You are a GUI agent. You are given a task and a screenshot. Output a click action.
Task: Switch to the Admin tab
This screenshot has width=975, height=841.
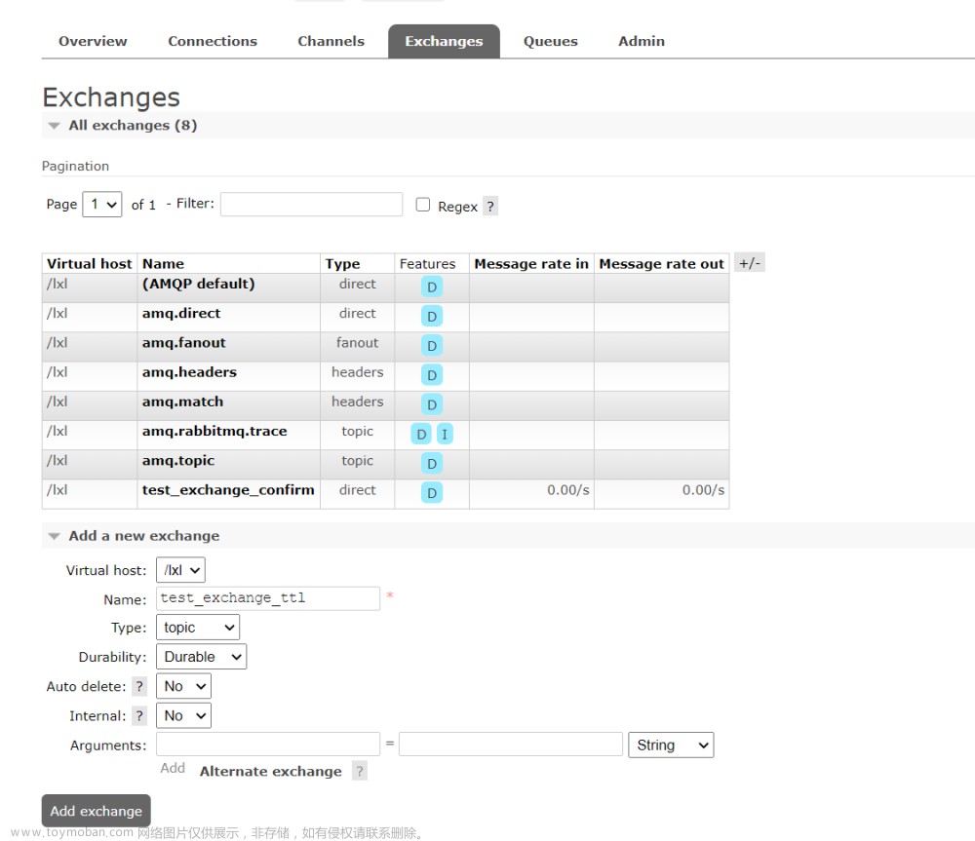click(642, 41)
